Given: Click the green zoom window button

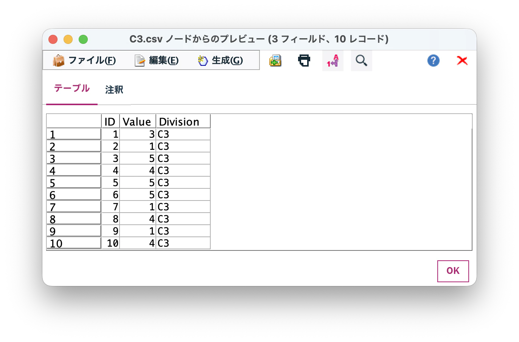Looking at the screenshot, I should pyautogui.click(x=83, y=39).
